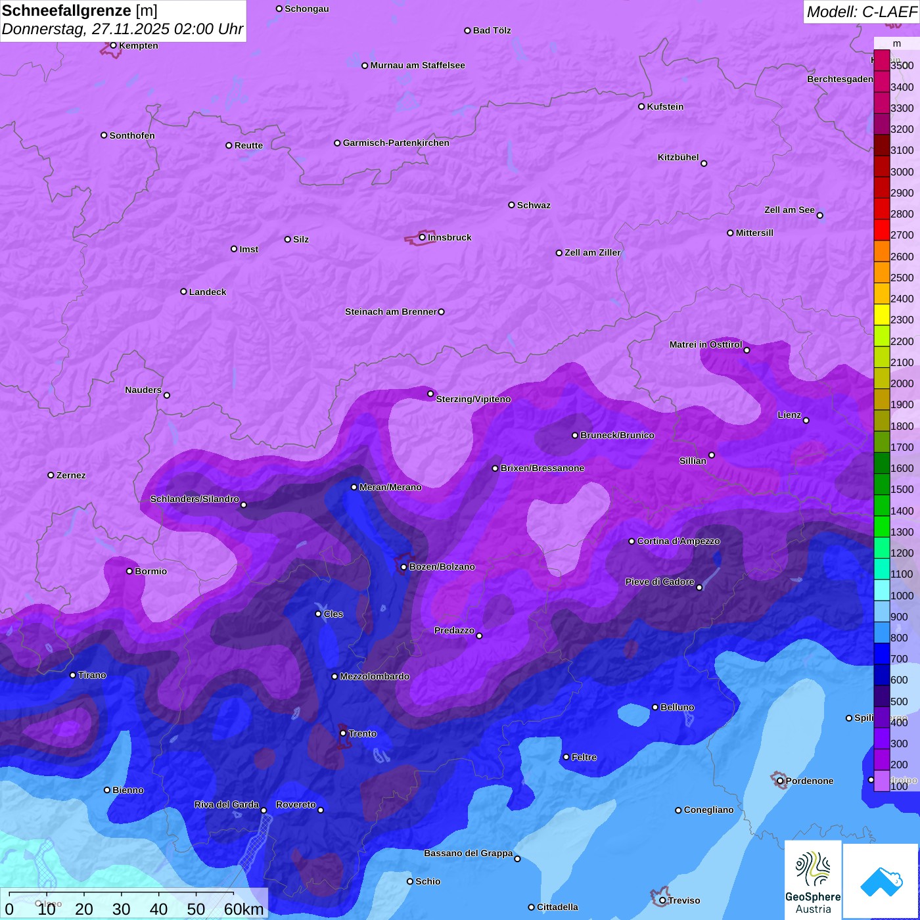The width and height of the screenshot is (920, 920).
Task: Click the Zell am See marker dot
Action: (x=819, y=215)
